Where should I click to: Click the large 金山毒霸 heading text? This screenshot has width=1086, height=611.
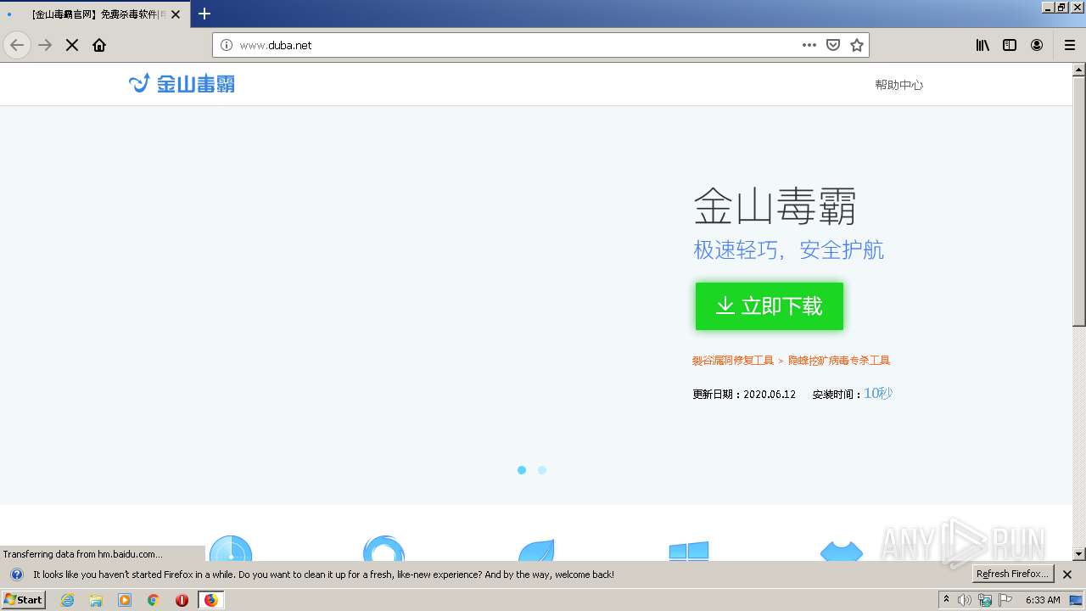point(775,206)
